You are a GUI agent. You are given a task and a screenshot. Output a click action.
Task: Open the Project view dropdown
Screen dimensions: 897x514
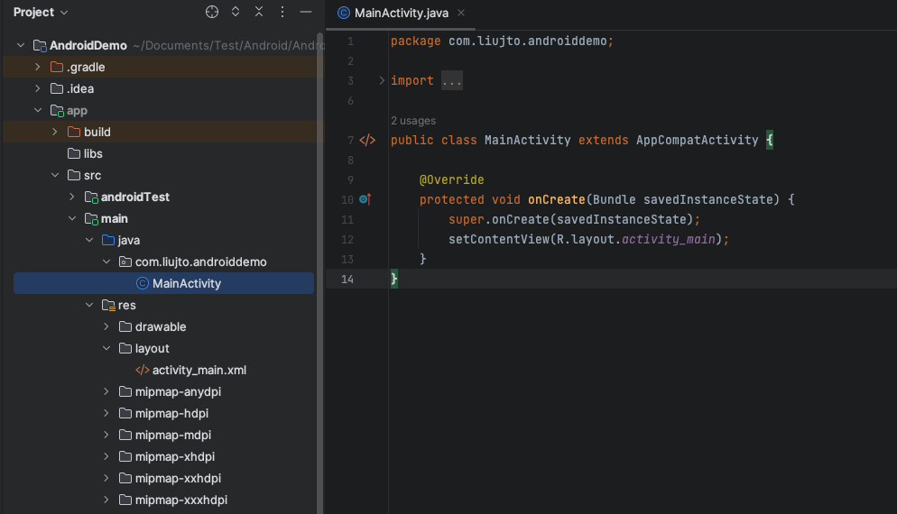click(41, 12)
